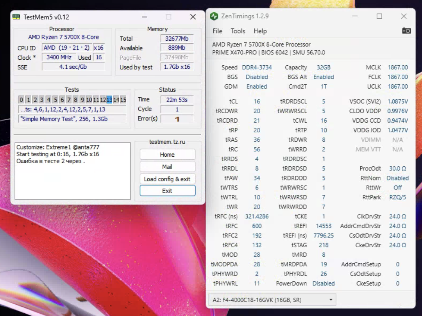Click the PowerDown Disabled value

(x=324, y=284)
